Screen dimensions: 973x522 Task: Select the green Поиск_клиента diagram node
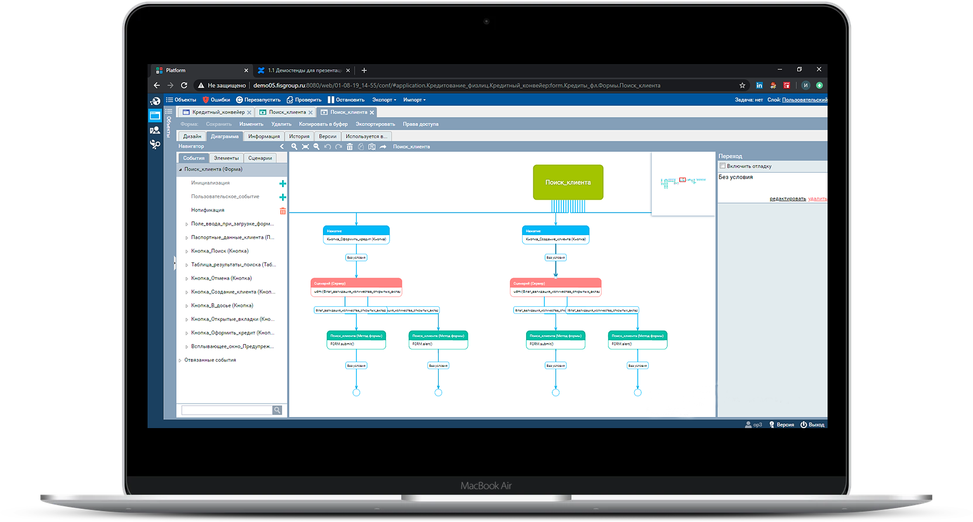point(568,183)
